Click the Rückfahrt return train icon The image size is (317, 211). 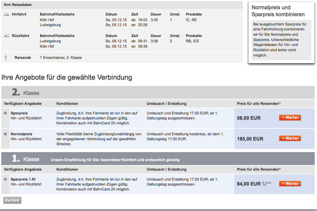point(7,36)
